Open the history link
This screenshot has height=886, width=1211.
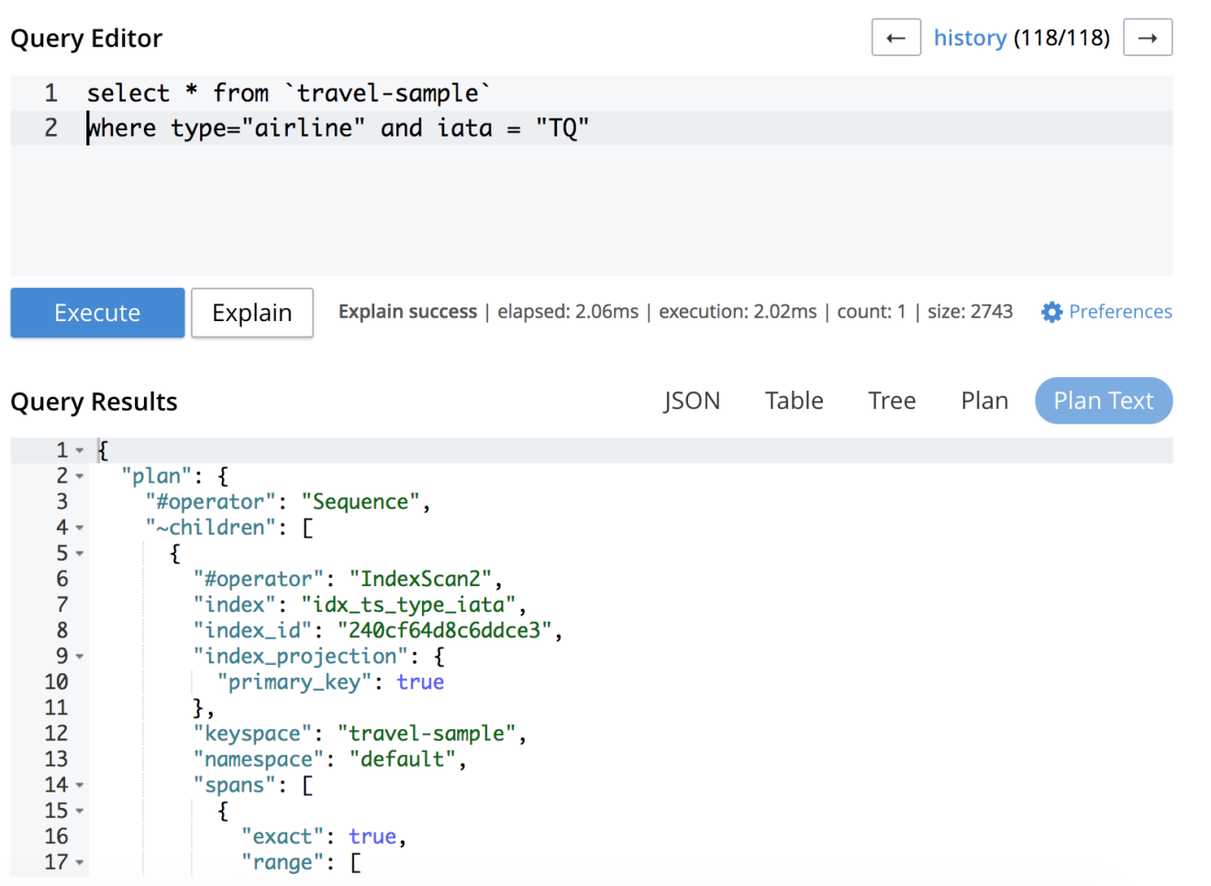click(971, 38)
